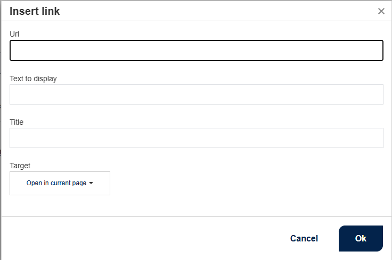The height and width of the screenshot is (260, 392).
Task: Click the Url input field
Action: tap(196, 51)
